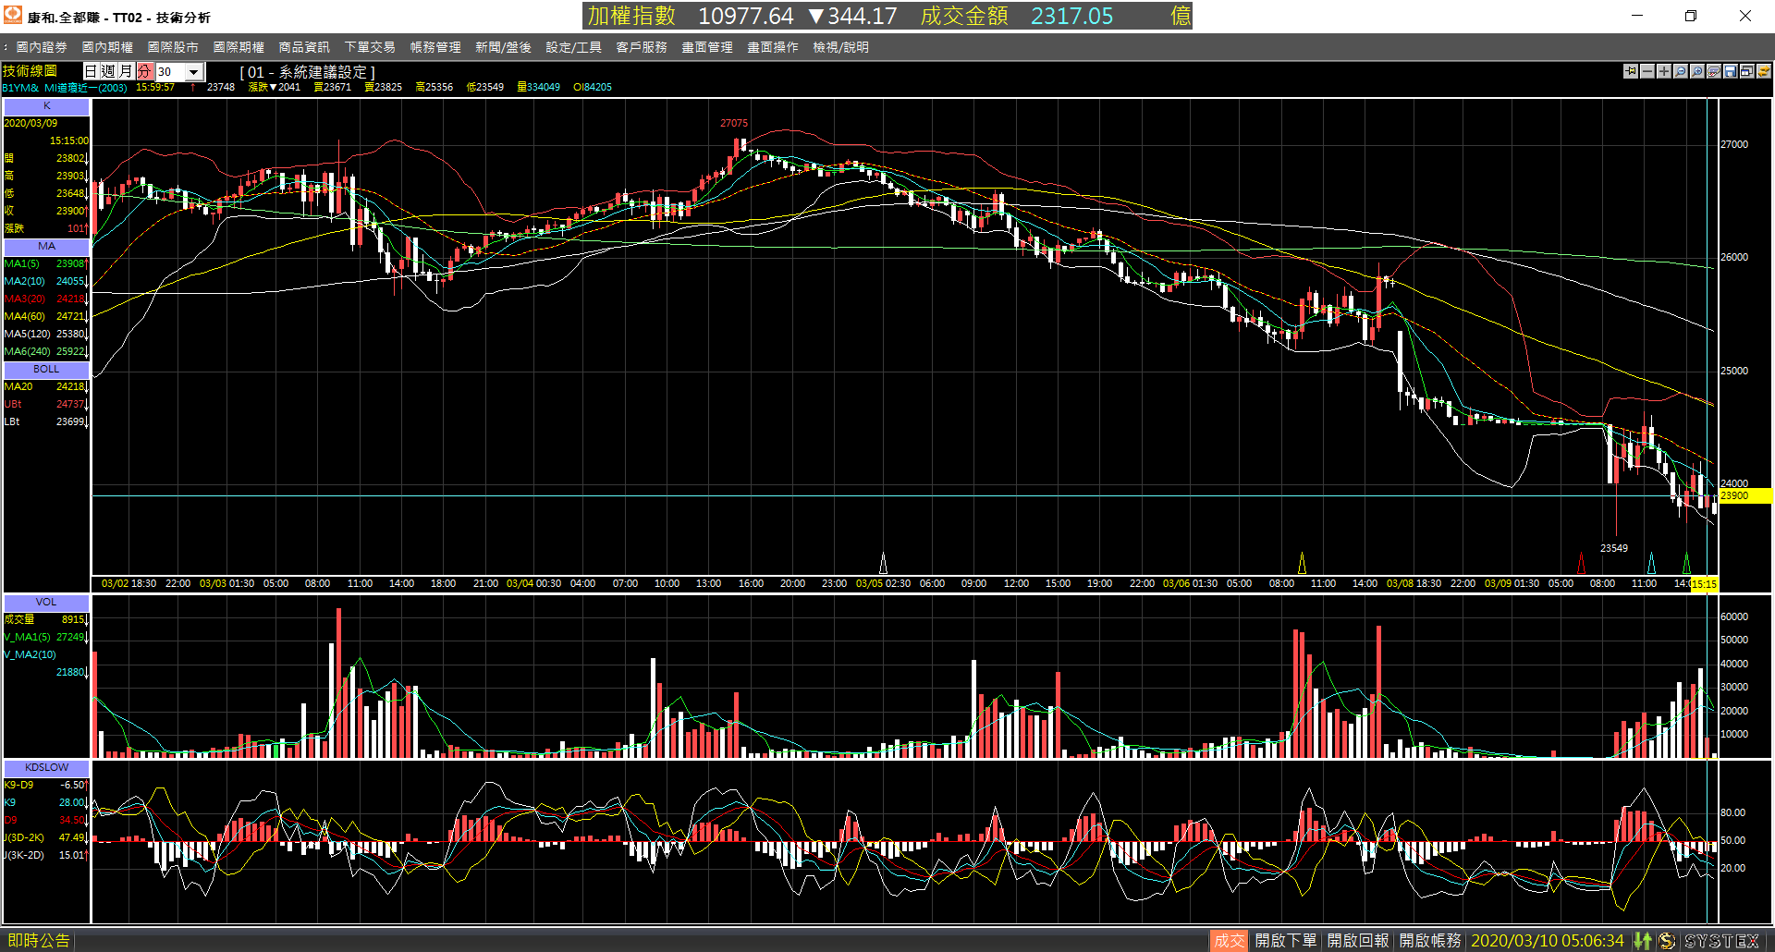1775x952 pixels.
Task: Click the V_MA1(5) volume average value
Action: [x=70, y=637]
